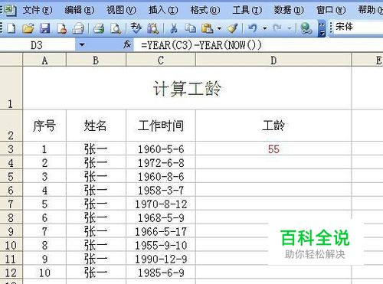Expand the Undo history dropdown

(265, 28)
